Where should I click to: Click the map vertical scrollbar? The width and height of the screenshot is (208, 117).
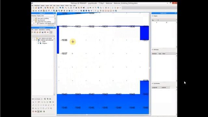click(x=149, y=63)
